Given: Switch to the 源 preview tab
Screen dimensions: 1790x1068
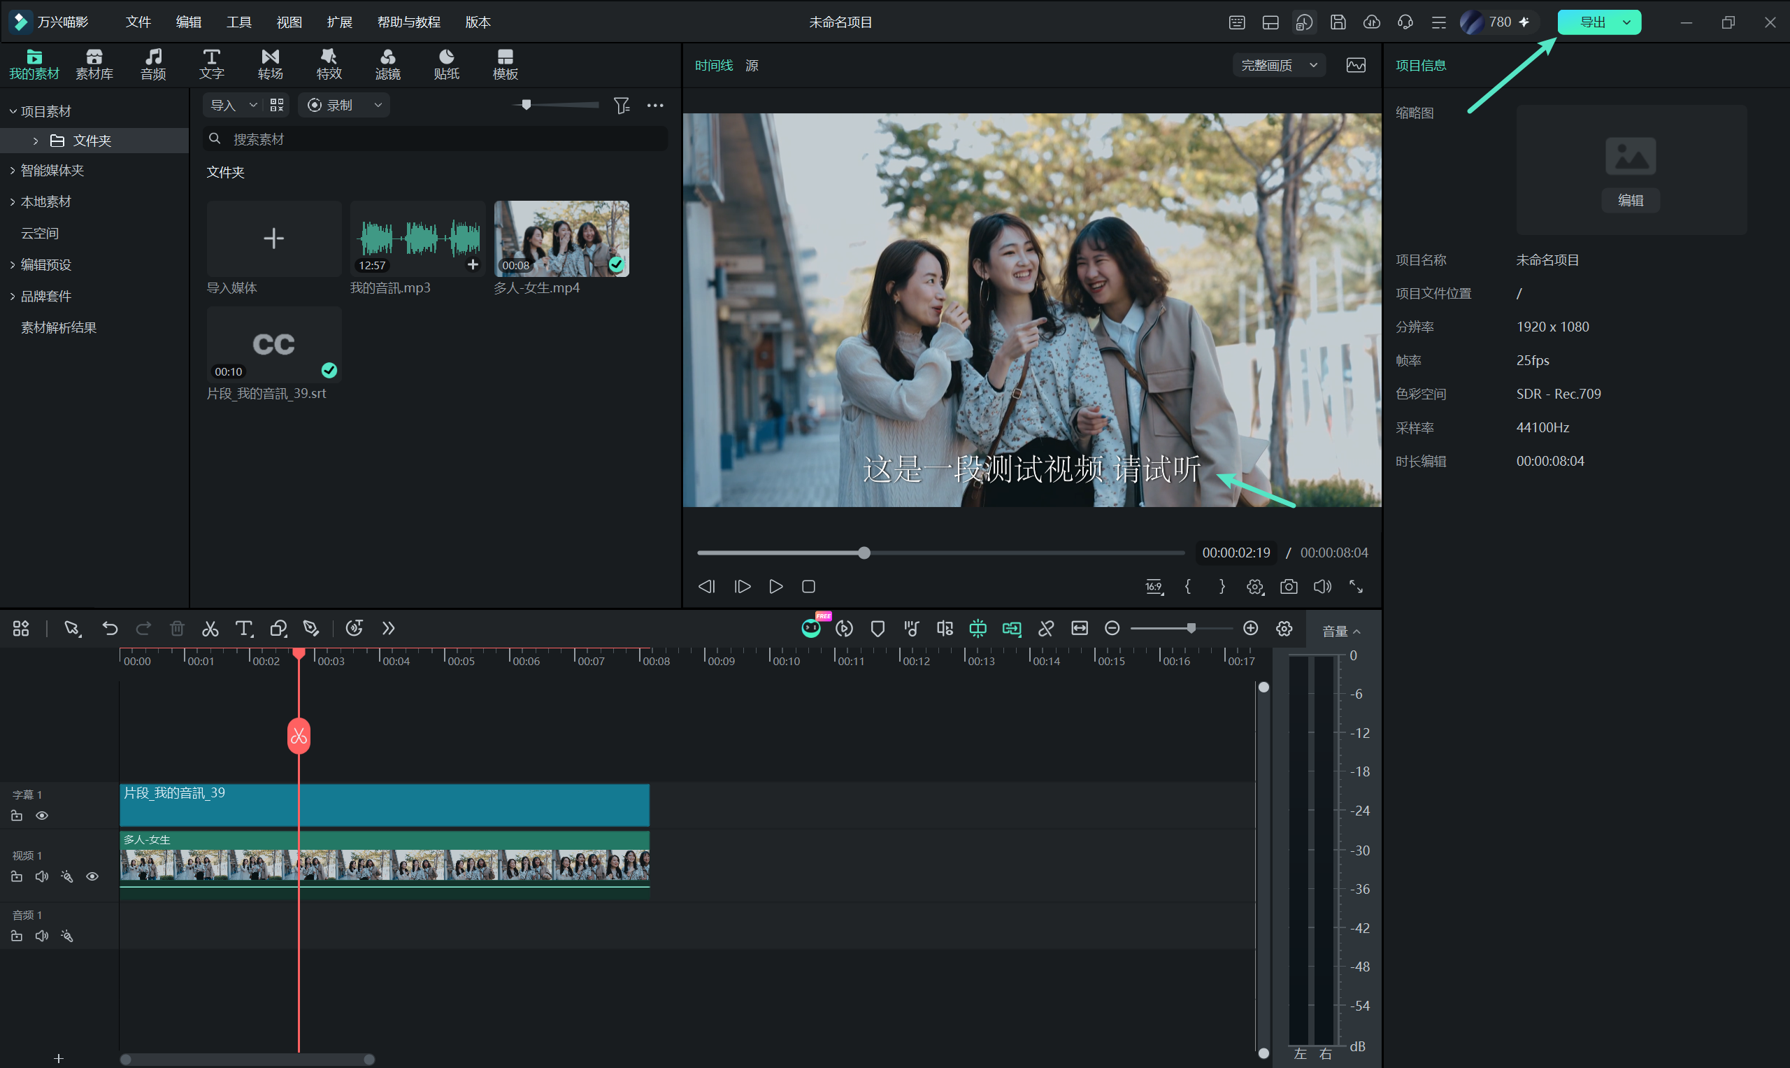Looking at the screenshot, I should (752, 66).
